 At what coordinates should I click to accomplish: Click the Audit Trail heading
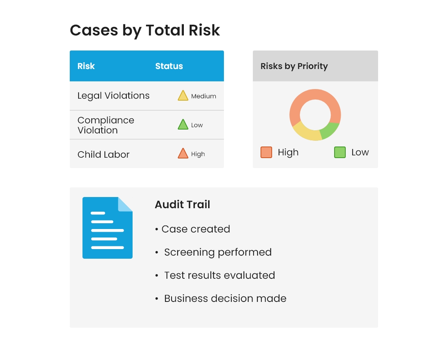[x=182, y=204]
